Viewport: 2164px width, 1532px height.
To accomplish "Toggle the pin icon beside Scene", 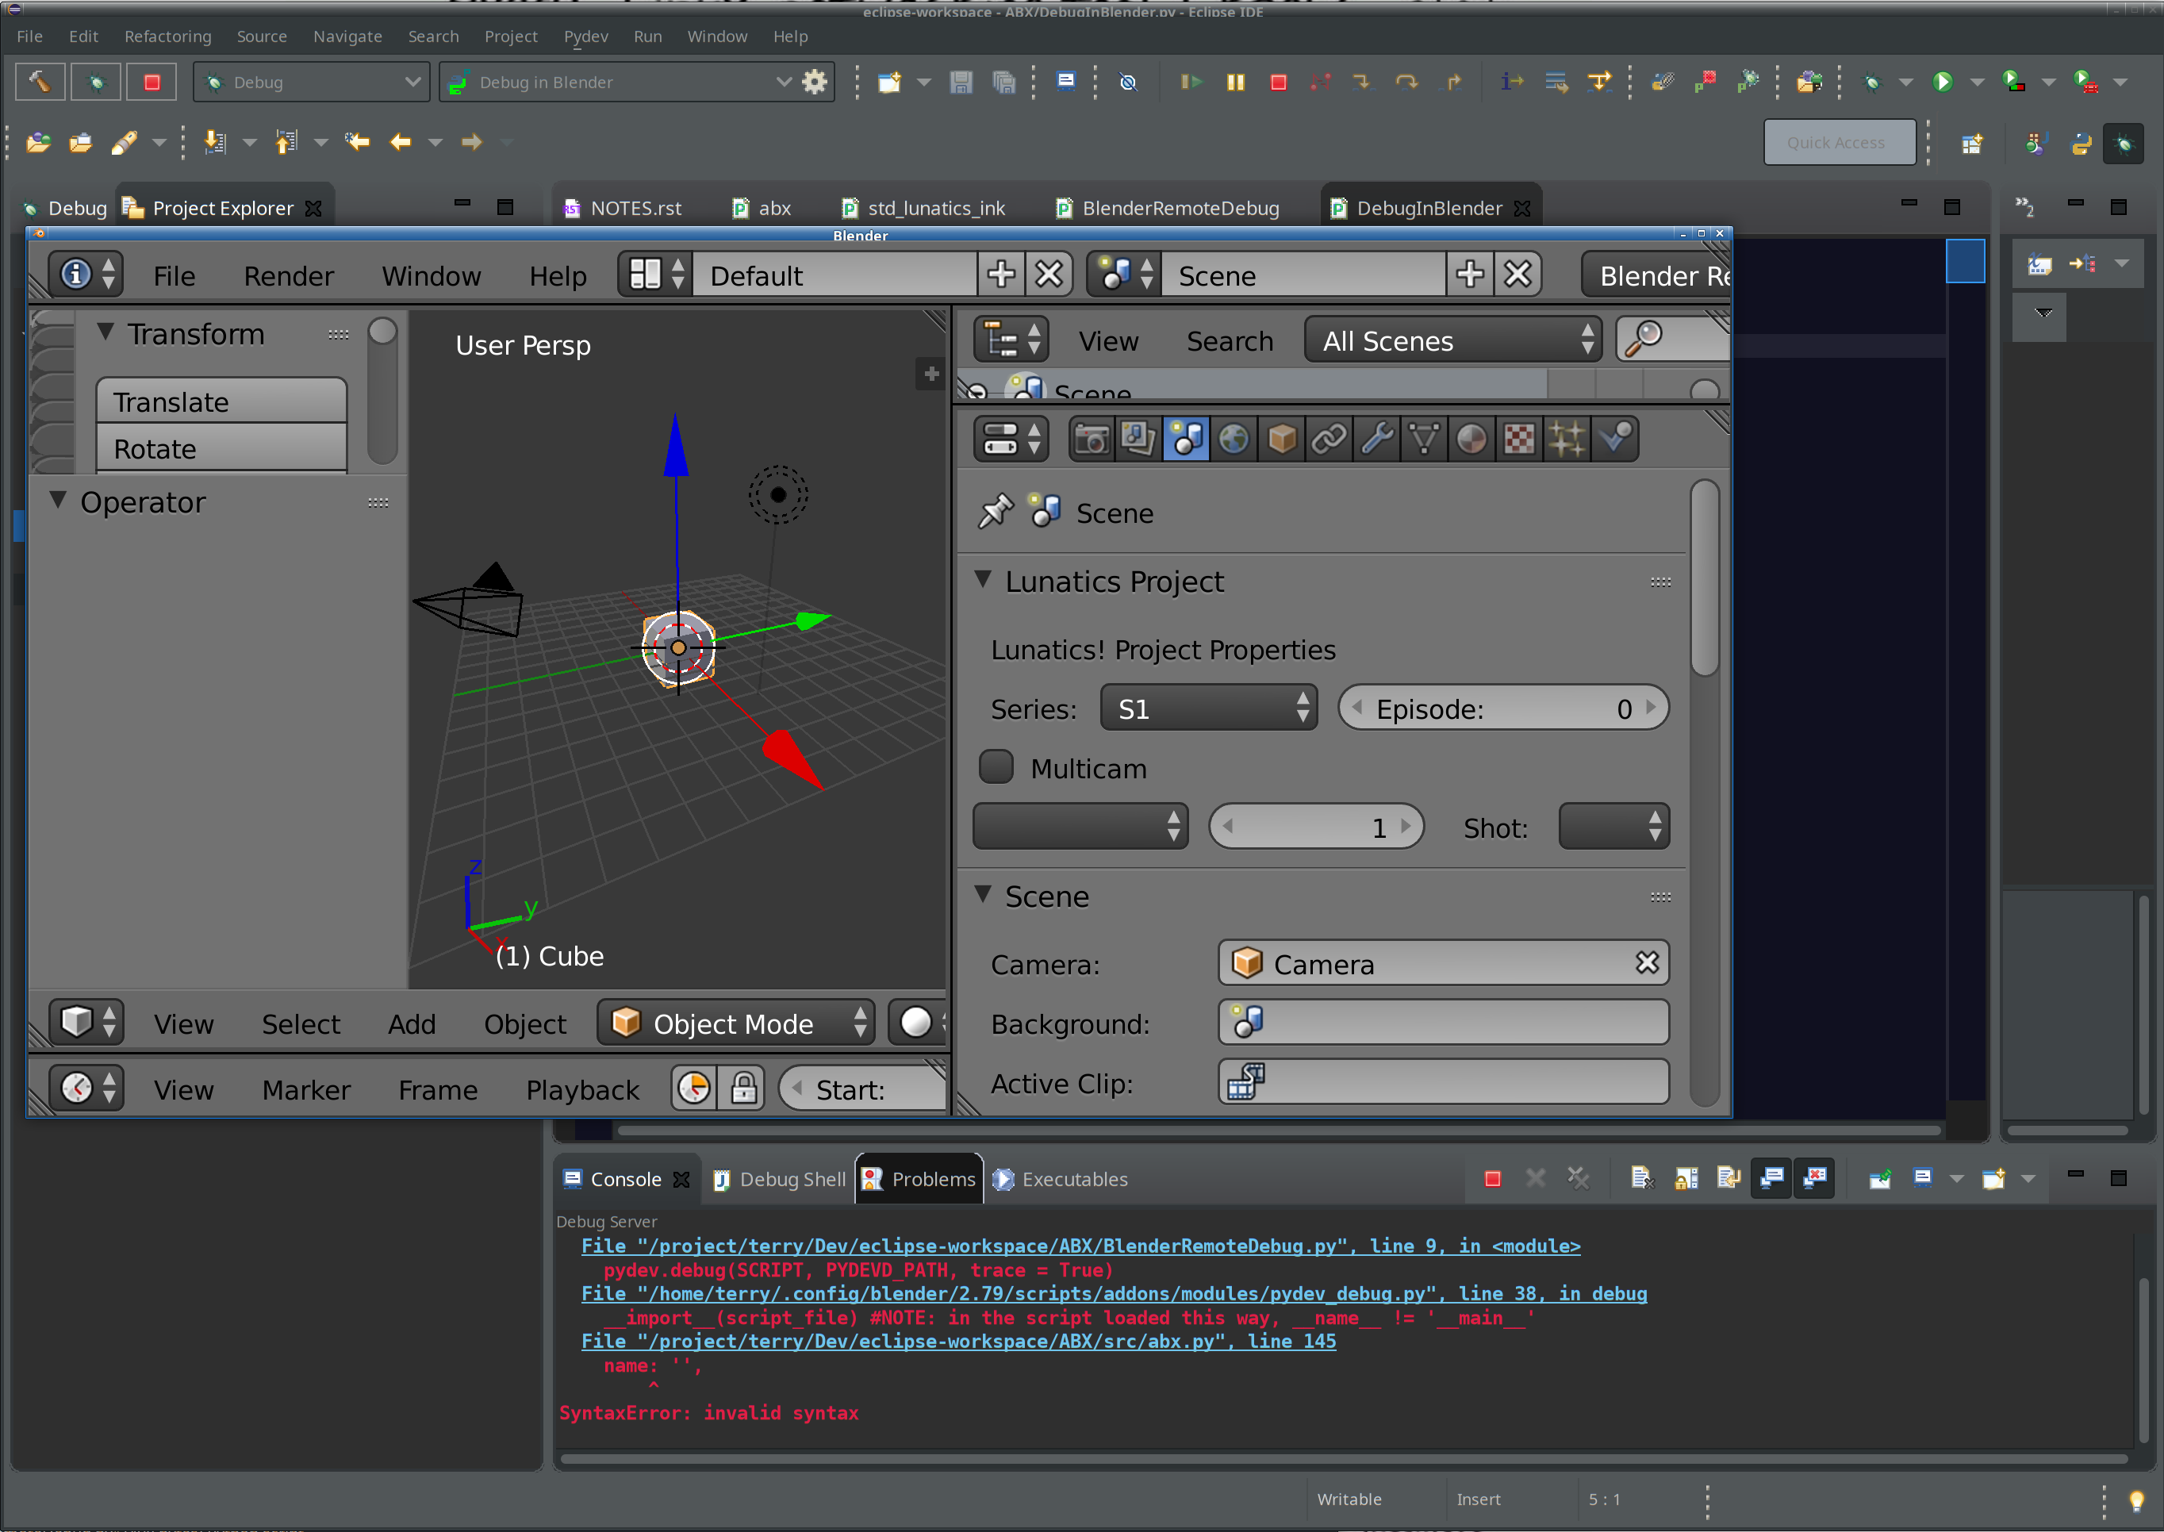I will [x=996, y=513].
